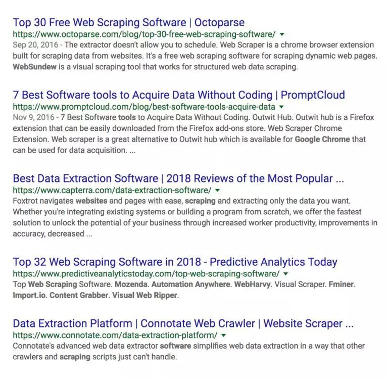Screen dimensions: 388x379
Task: Click the green promptcloud.com blog URL
Action: pos(144,107)
